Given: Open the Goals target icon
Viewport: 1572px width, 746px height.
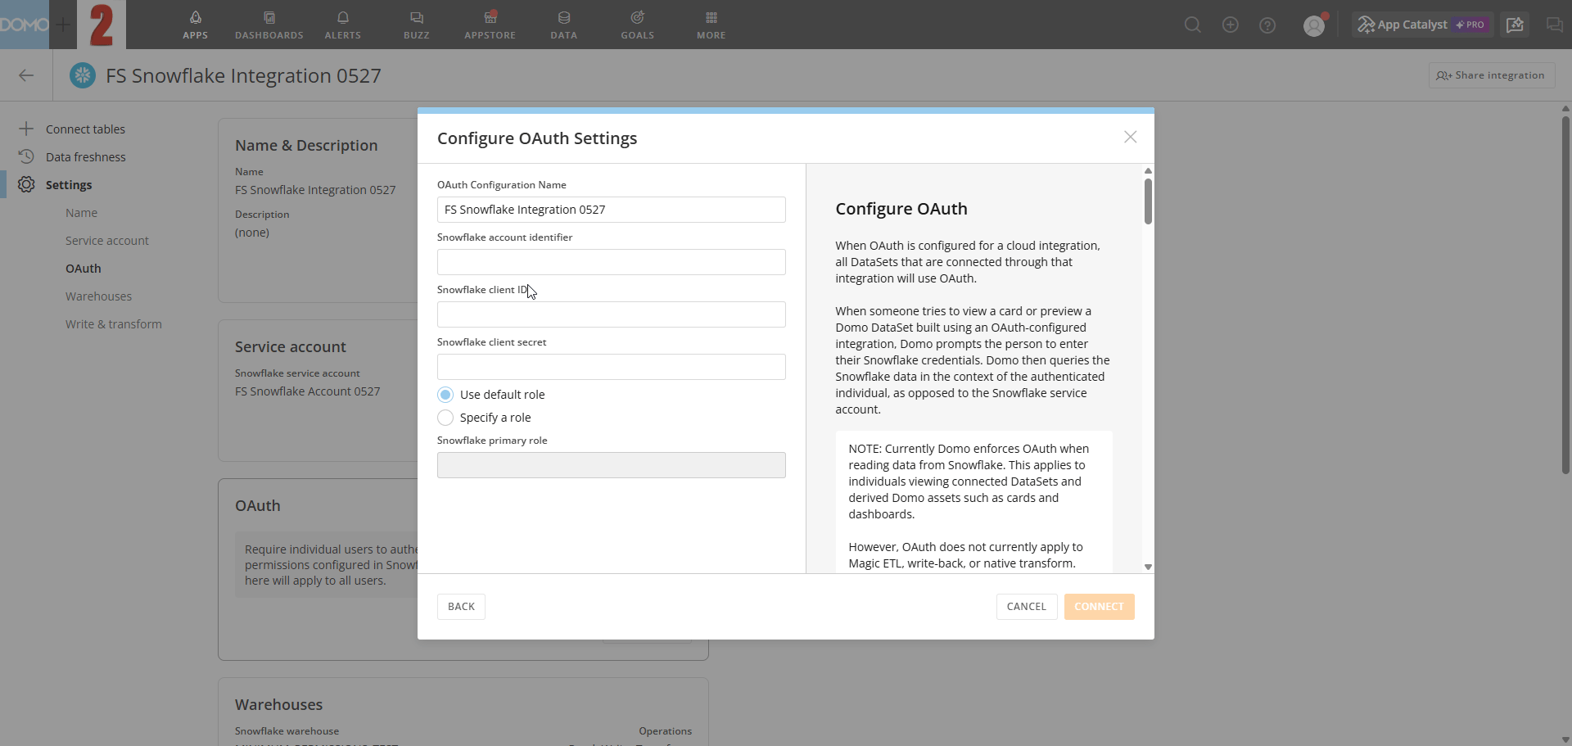Looking at the screenshot, I should click(638, 18).
